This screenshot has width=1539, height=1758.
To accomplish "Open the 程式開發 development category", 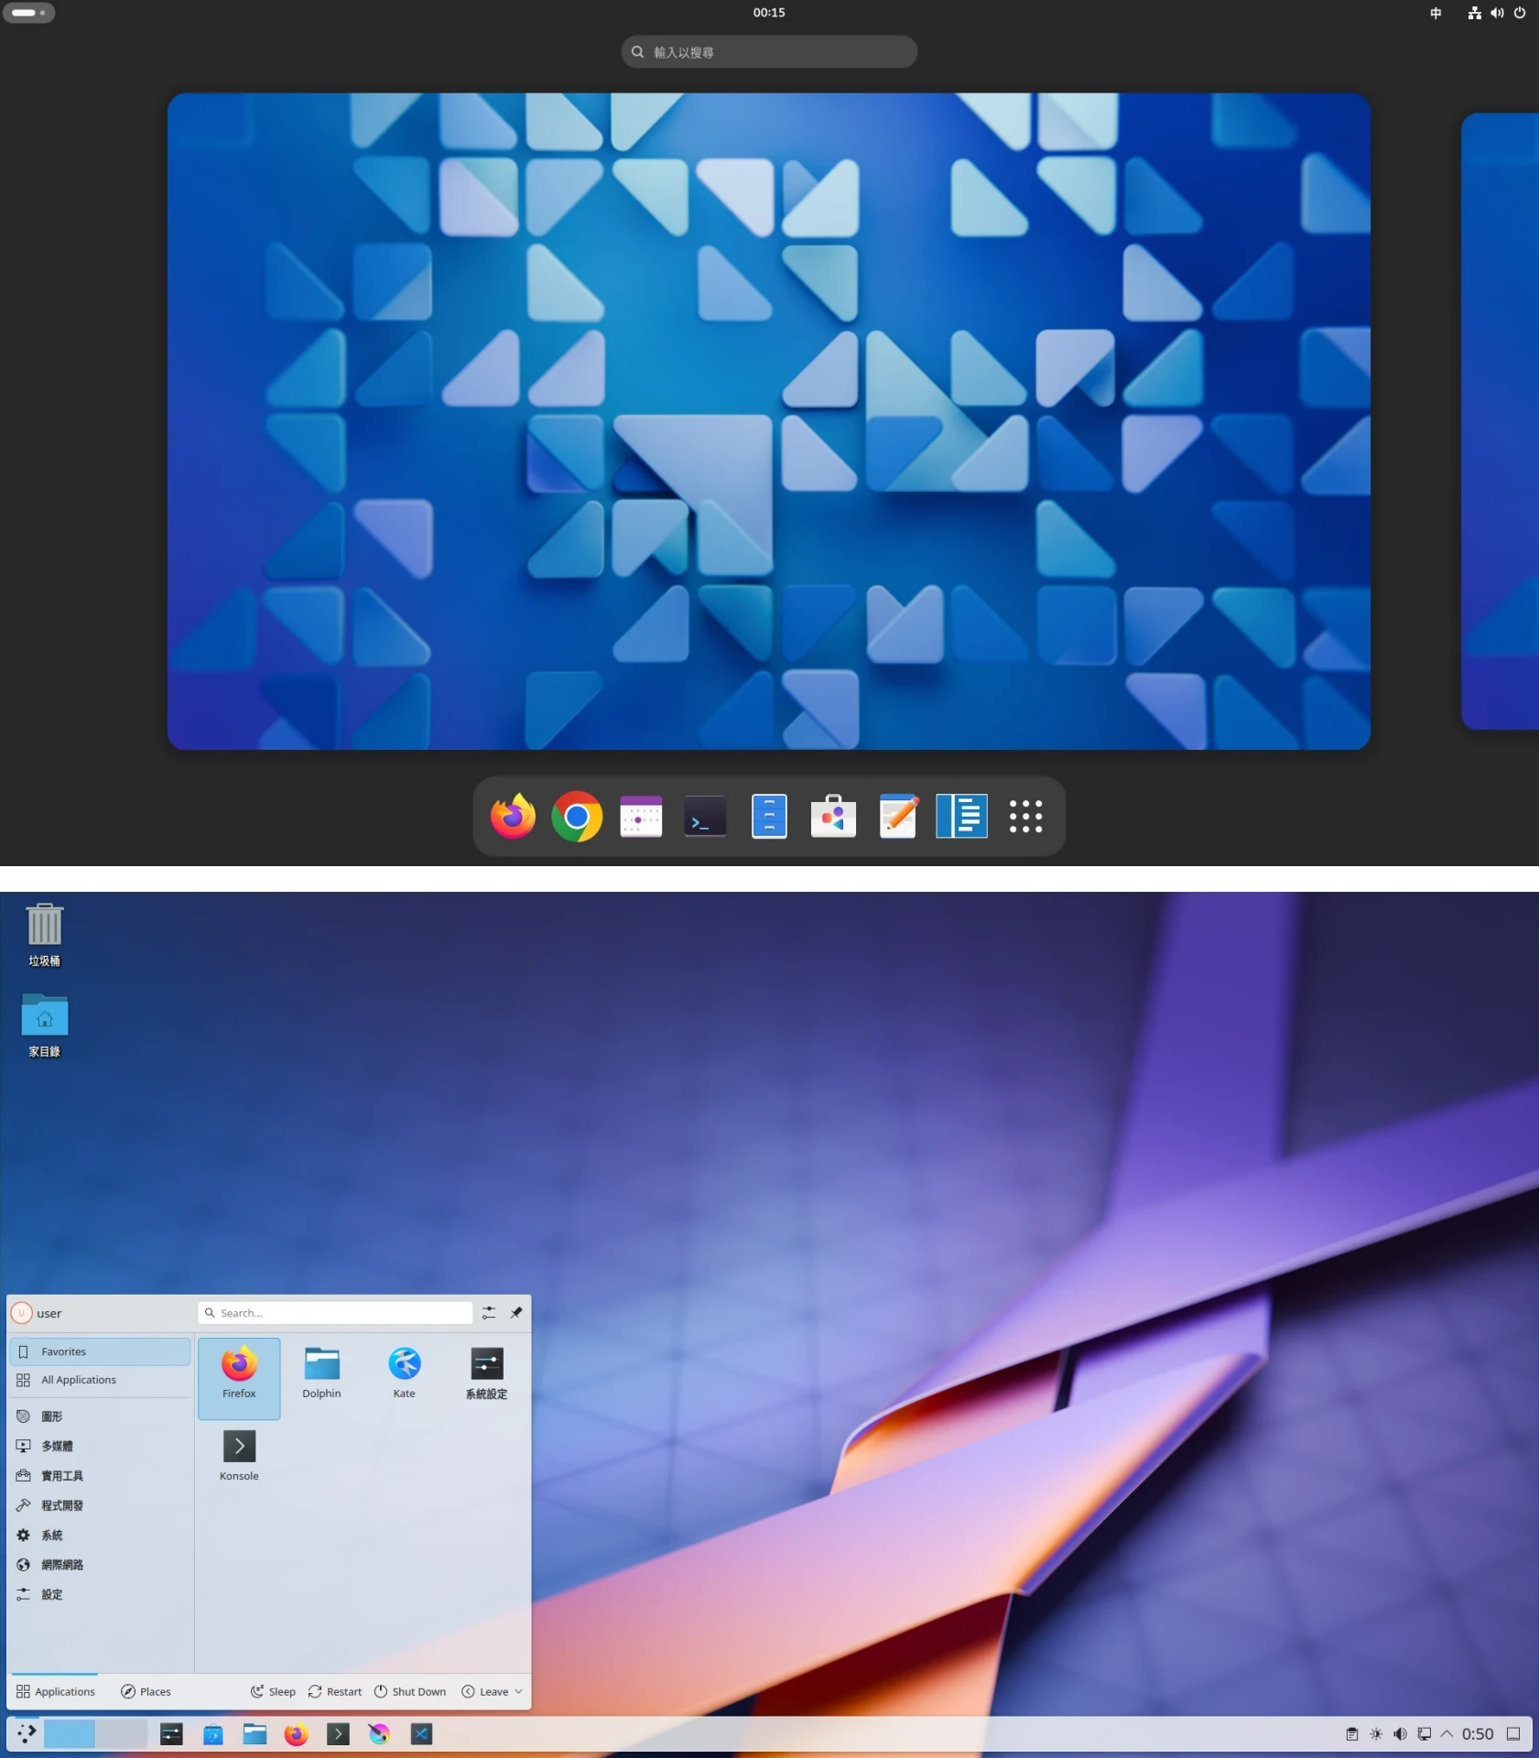I will (100, 1505).
